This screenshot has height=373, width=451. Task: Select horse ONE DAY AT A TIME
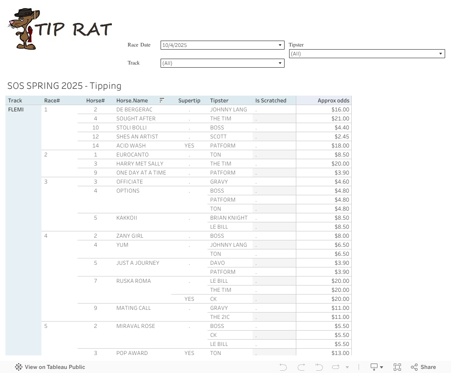[141, 173]
